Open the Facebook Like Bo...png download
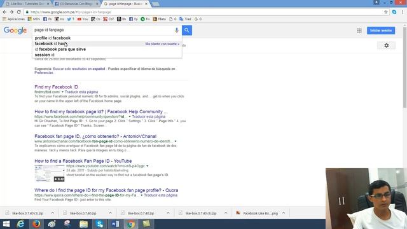 [x=256, y=213]
